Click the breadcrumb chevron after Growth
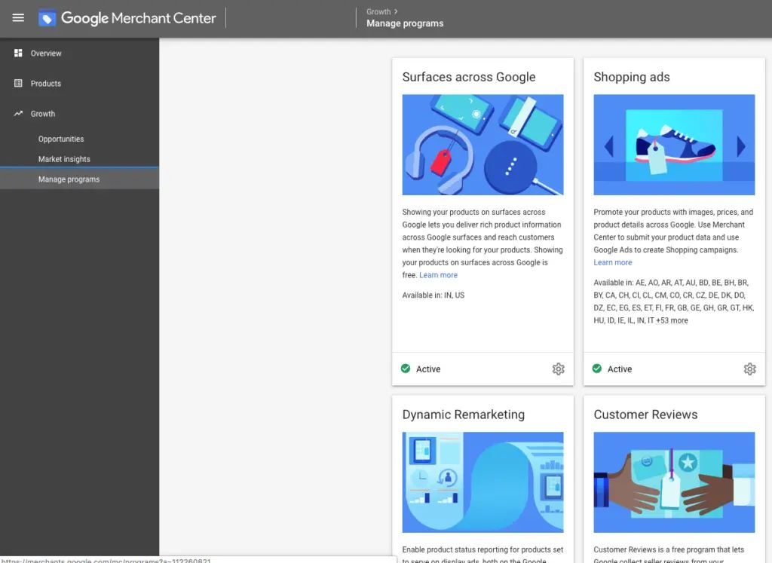772x563 pixels. point(395,11)
